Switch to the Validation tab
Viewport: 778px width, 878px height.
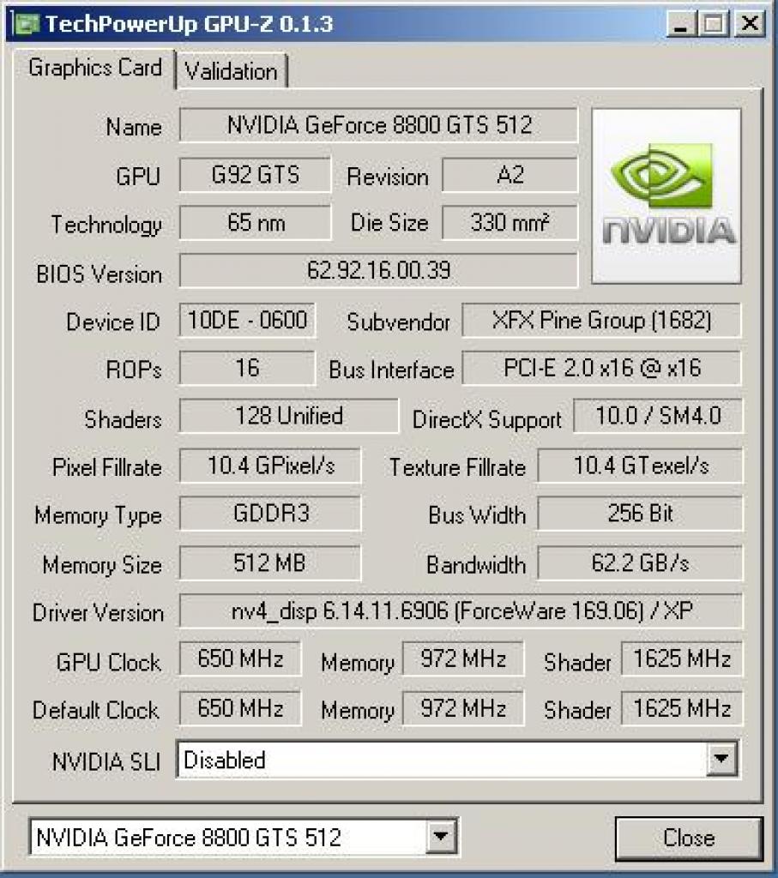231,71
